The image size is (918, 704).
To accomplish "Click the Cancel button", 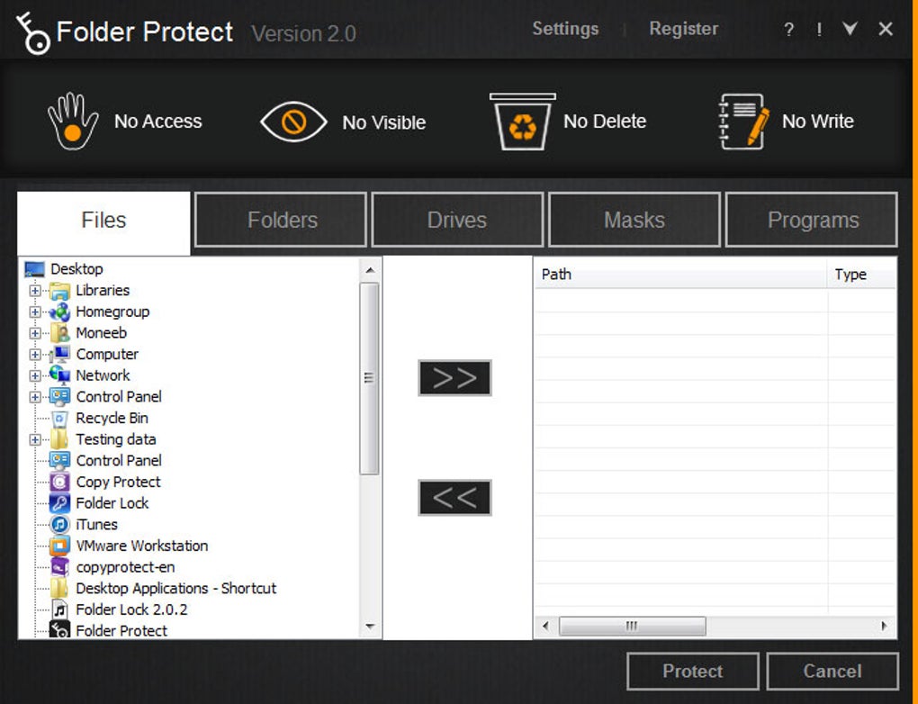I will [x=832, y=672].
